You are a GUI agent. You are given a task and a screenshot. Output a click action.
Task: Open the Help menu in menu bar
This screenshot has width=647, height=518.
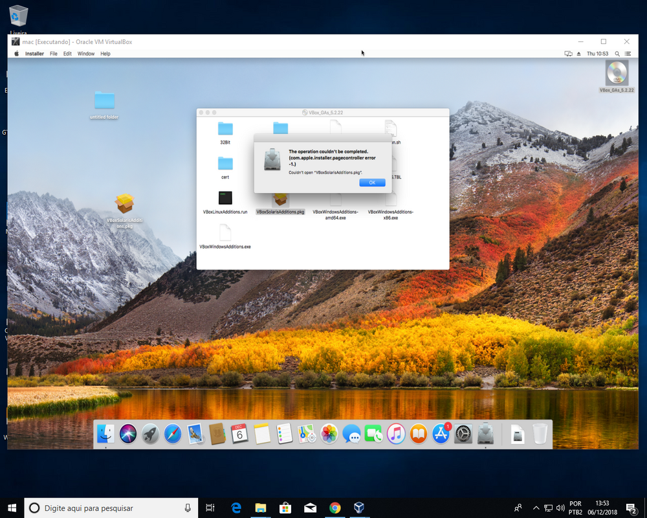(x=105, y=54)
